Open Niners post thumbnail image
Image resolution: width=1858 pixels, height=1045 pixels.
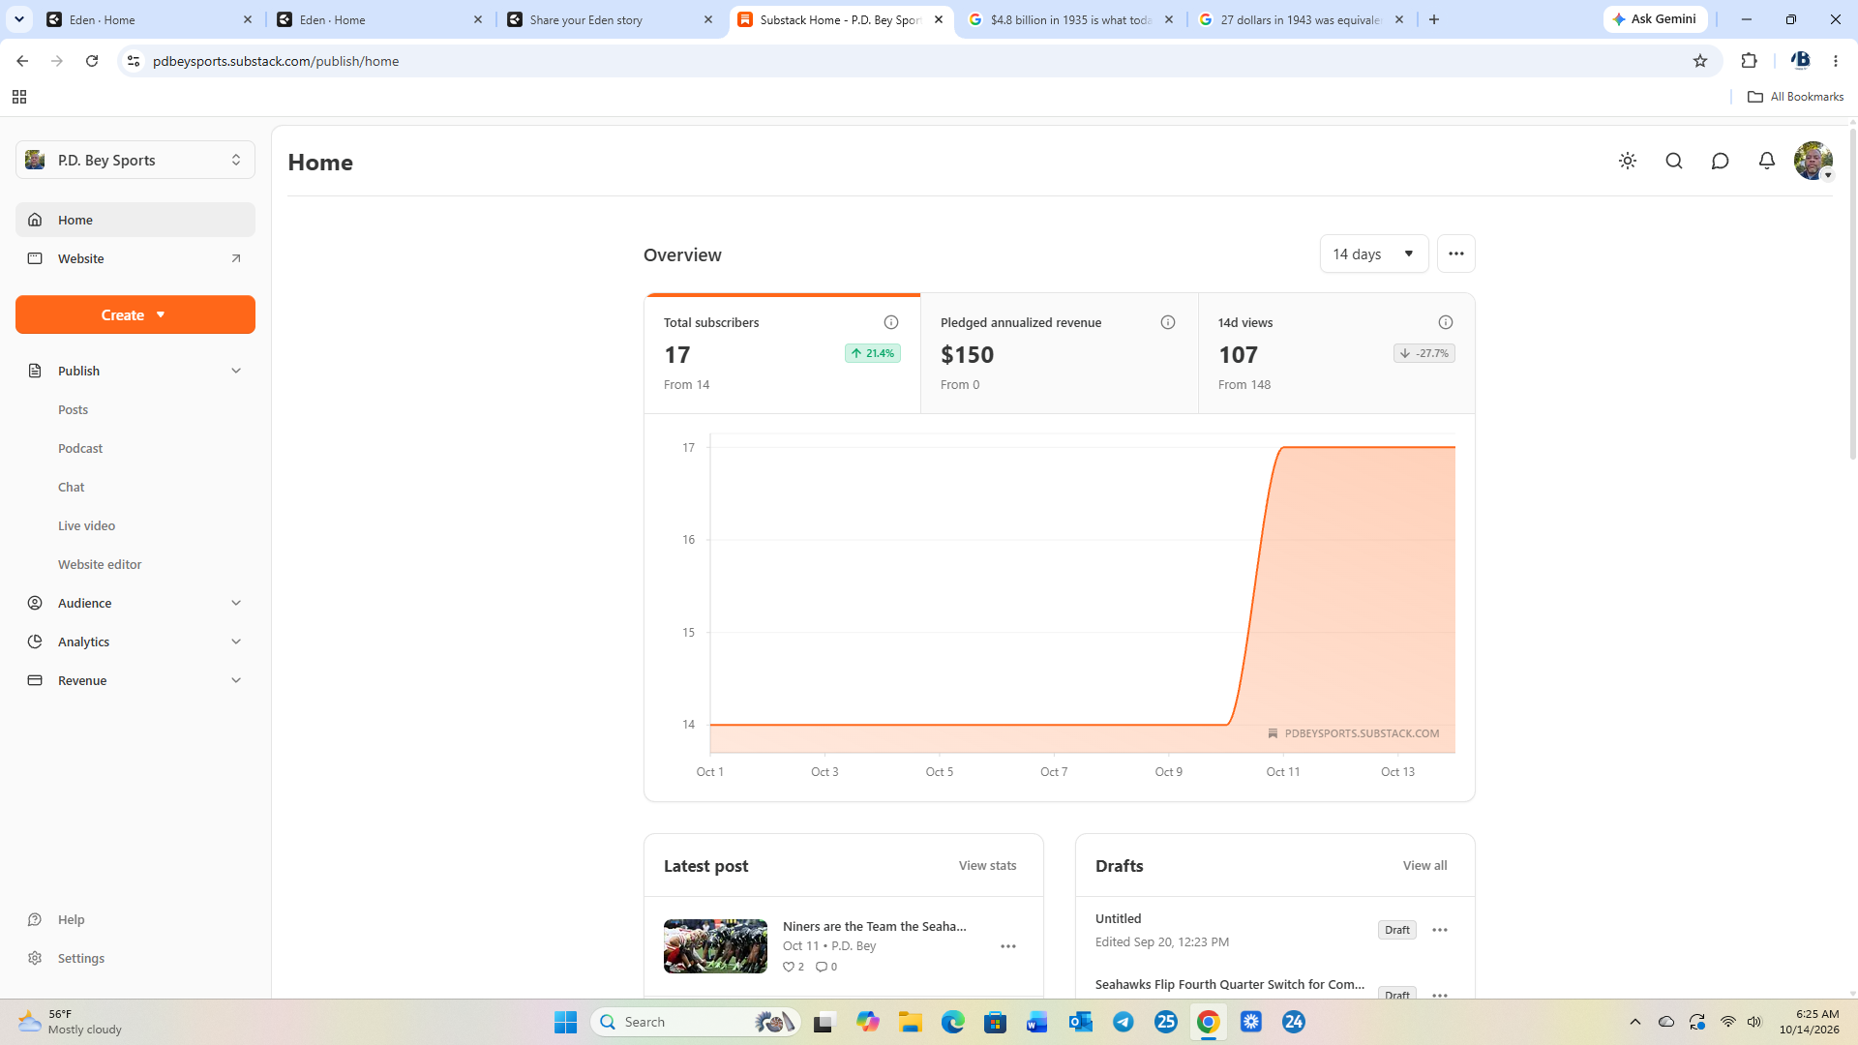pos(715,946)
